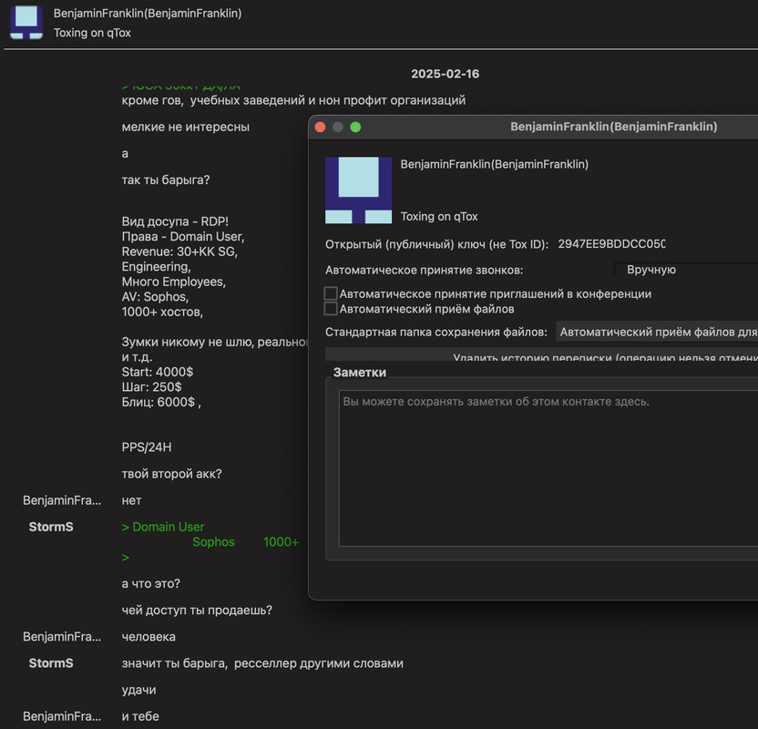Click into the contact notes text area
The width and height of the screenshot is (758, 729).
tap(548, 468)
